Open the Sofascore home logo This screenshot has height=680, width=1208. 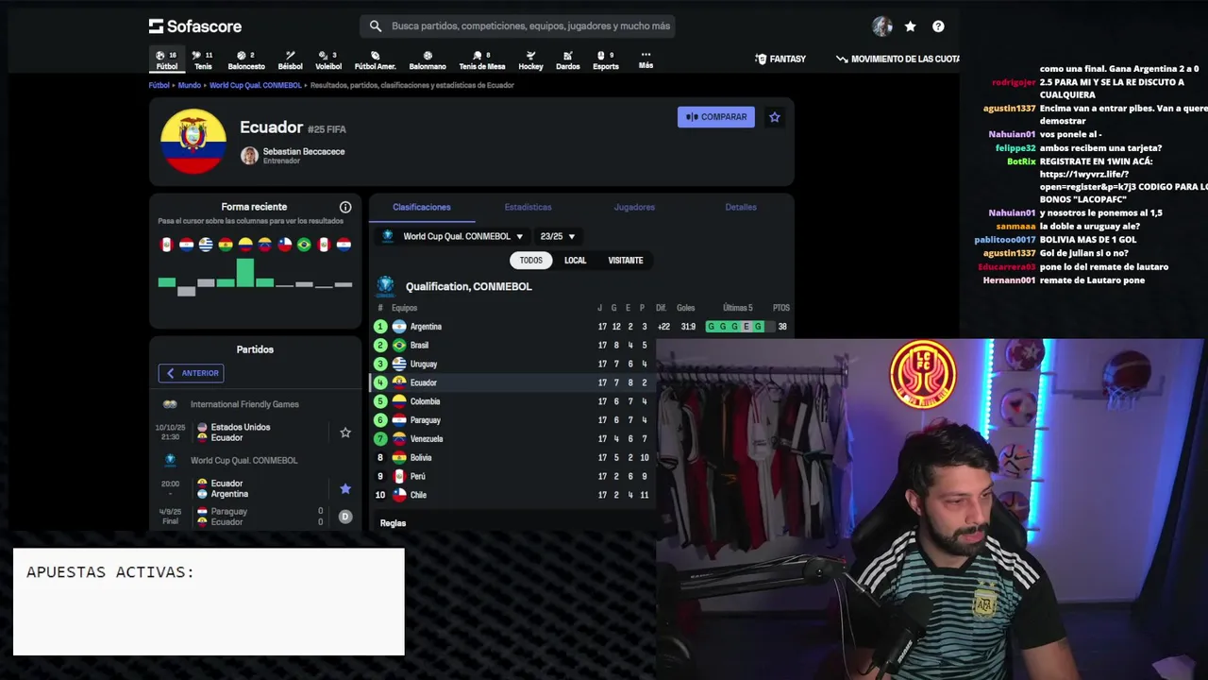tap(195, 26)
